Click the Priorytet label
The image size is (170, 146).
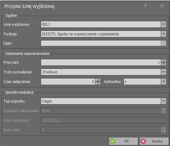coord(11,62)
